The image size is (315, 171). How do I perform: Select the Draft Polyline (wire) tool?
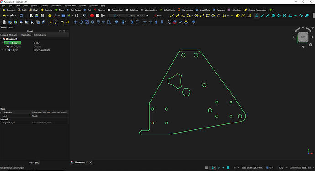(x=178, y=16)
